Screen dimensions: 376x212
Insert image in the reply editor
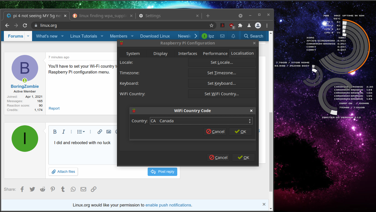tap(109, 132)
